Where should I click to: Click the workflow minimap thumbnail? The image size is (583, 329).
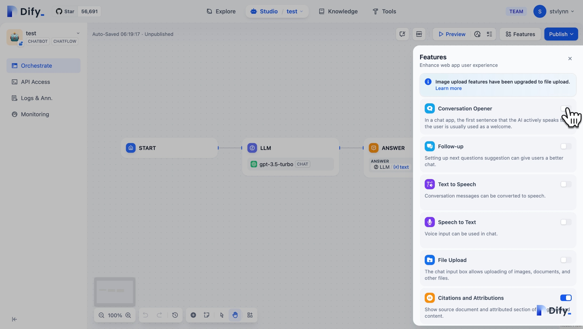coord(115,292)
